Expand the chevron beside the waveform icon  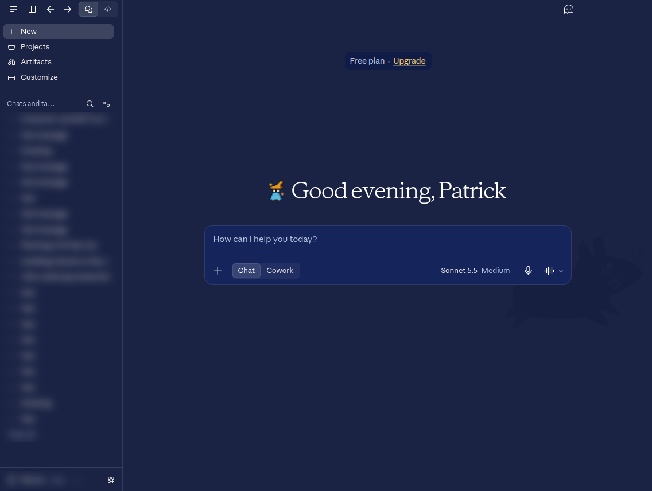561,271
